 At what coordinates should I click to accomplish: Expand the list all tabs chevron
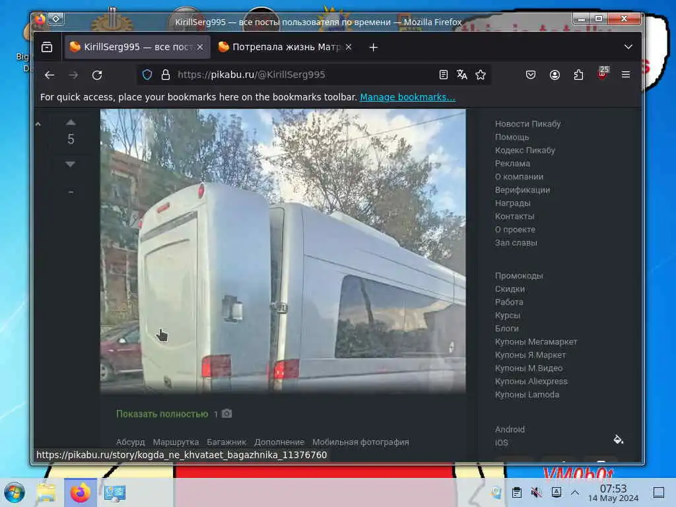point(628,47)
